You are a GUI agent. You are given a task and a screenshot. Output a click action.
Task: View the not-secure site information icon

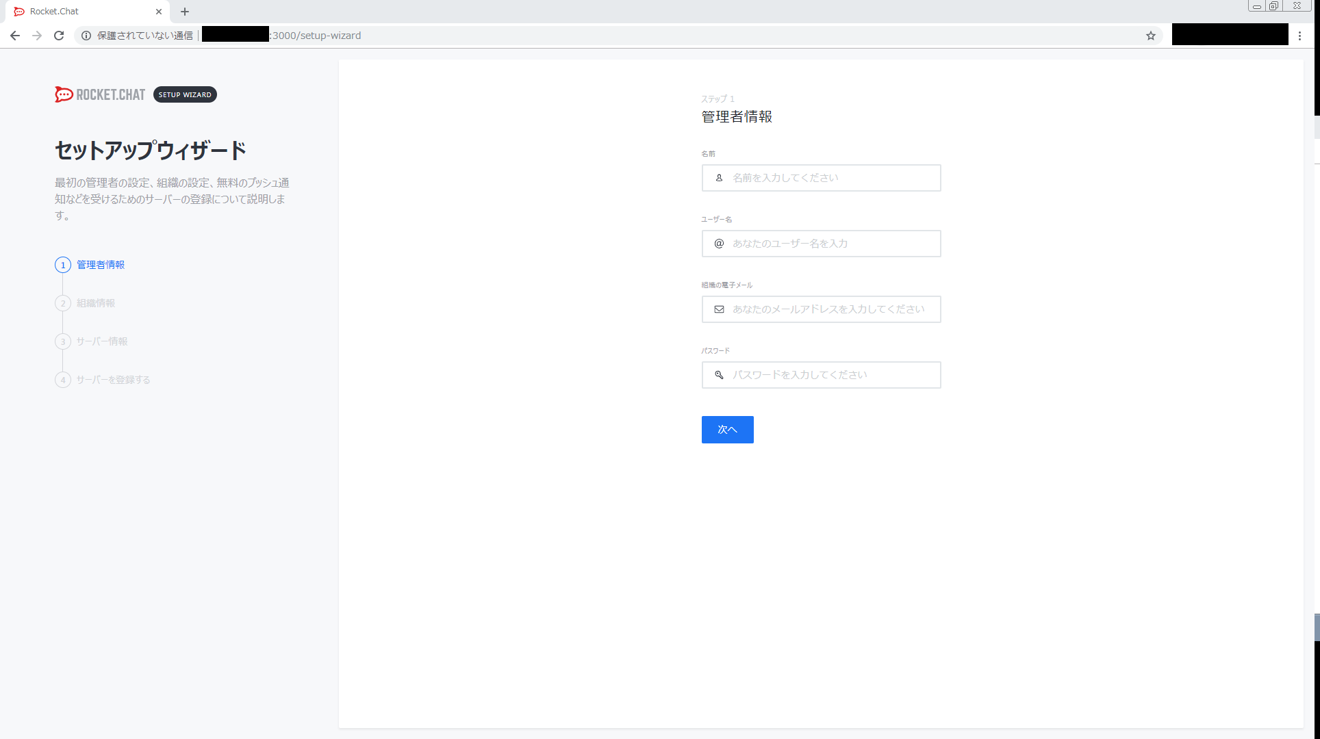[86, 36]
